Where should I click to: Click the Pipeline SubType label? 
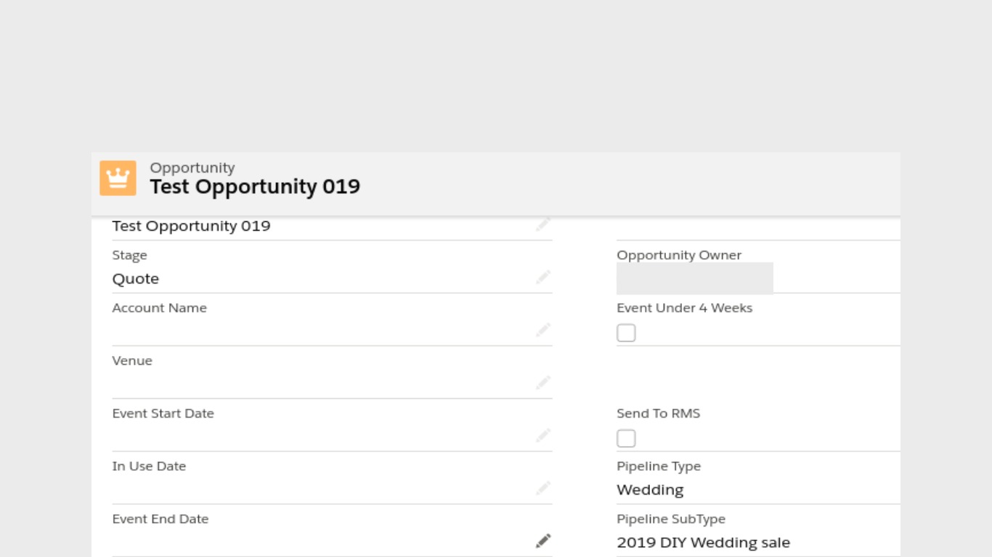[671, 519]
